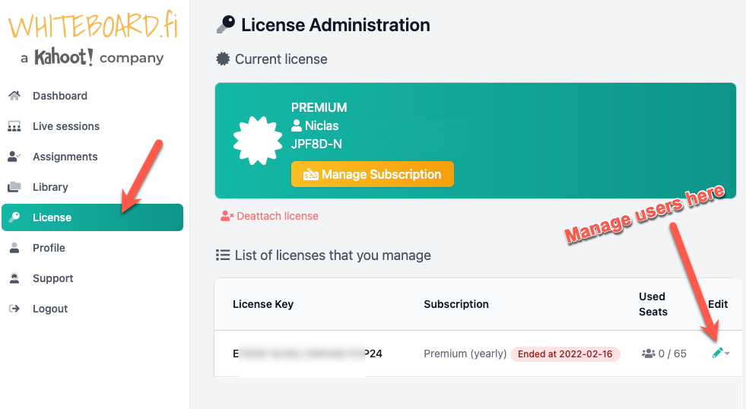The image size is (746, 409).
Task: Click the Library folder icon
Action: (14, 187)
